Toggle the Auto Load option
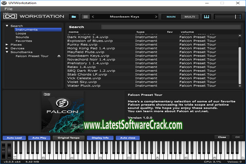This screenshot has width=246, height=164. (x=14, y=138)
